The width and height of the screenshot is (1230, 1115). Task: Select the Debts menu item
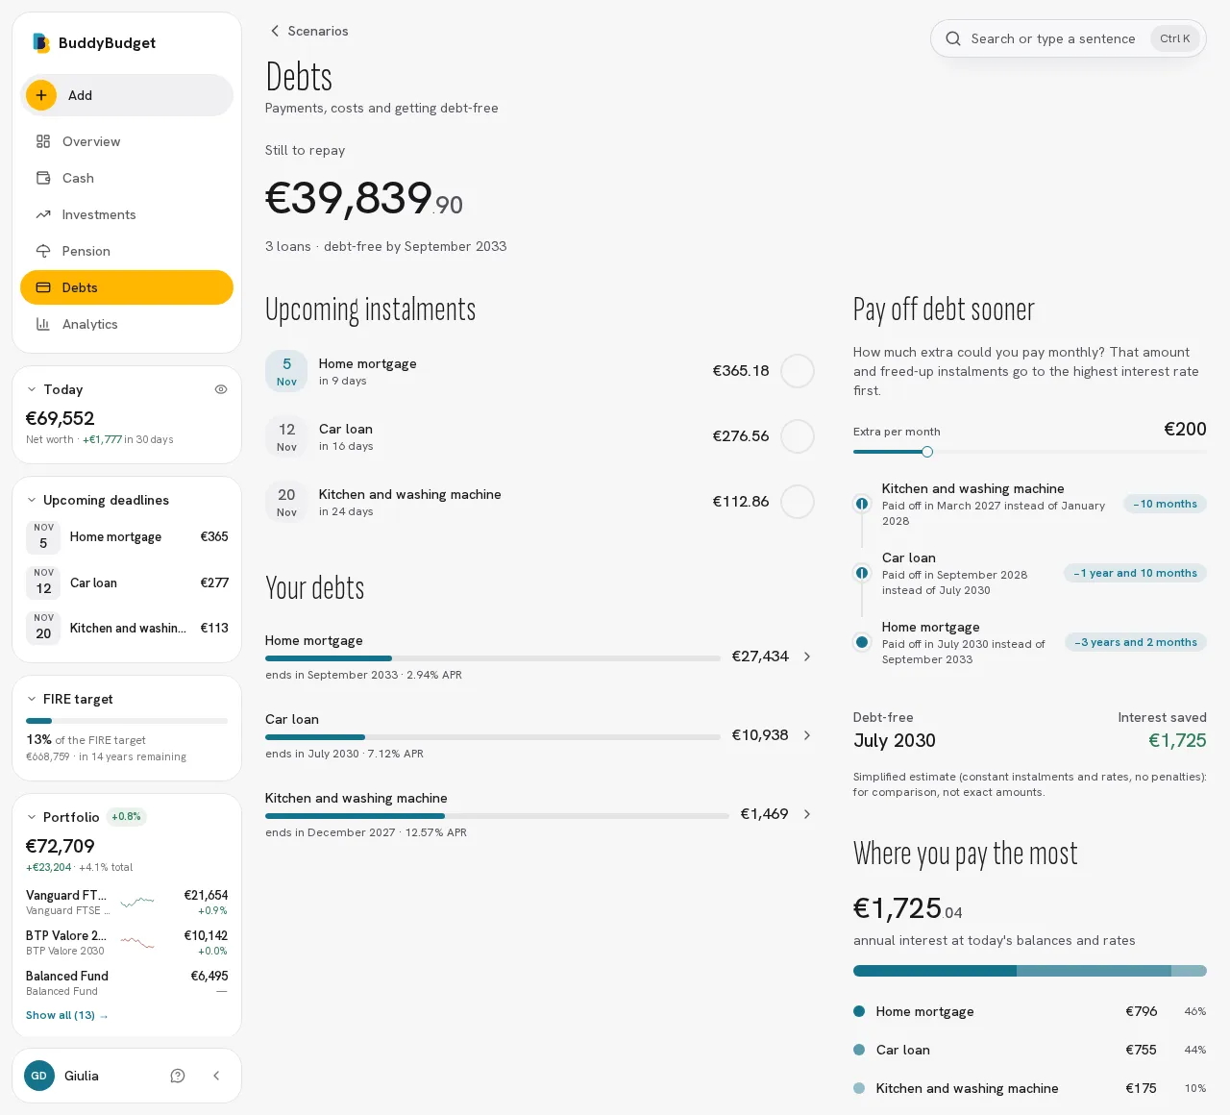pos(127,287)
